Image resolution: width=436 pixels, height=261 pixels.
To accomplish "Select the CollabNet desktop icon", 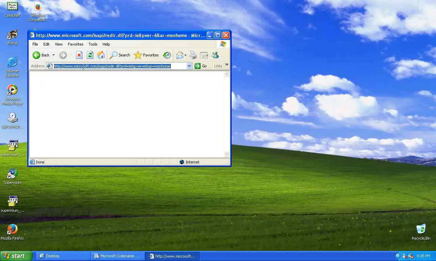I will (13, 10).
